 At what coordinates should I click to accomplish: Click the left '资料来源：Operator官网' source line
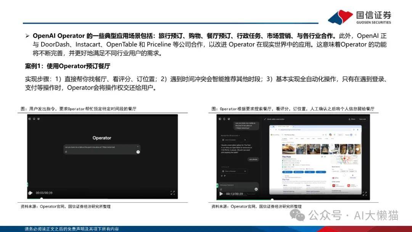point(66,206)
